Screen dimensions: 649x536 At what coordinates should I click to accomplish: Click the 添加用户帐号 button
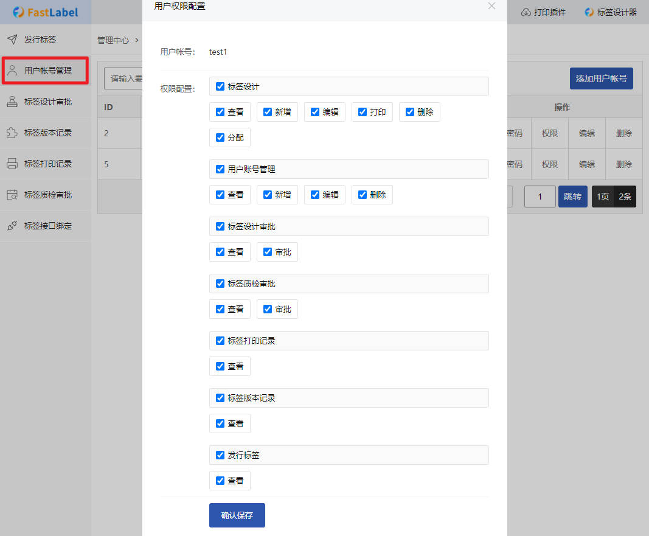pyautogui.click(x=601, y=78)
